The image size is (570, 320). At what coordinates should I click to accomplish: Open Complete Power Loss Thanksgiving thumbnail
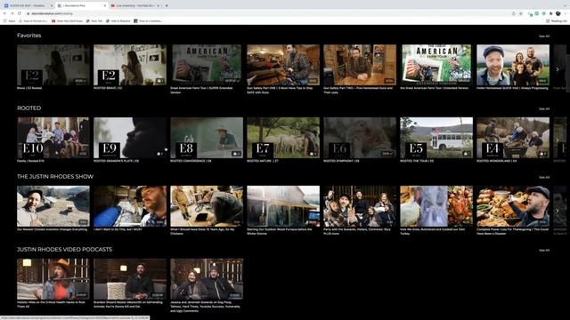[x=513, y=206]
